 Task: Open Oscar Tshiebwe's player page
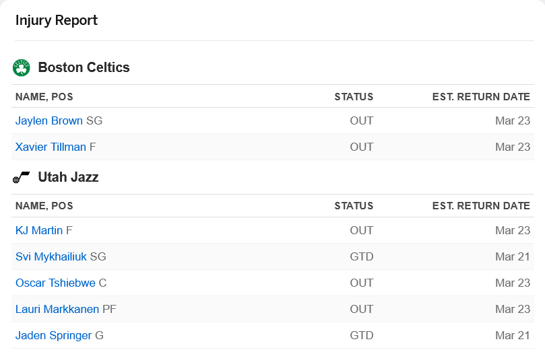pyautogui.click(x=55, y=283)
